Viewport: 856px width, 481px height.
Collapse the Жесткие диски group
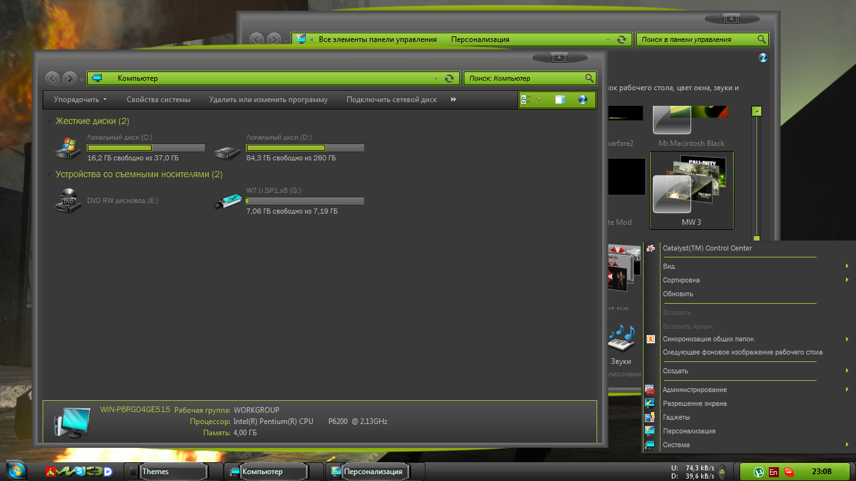coord(49,122)
